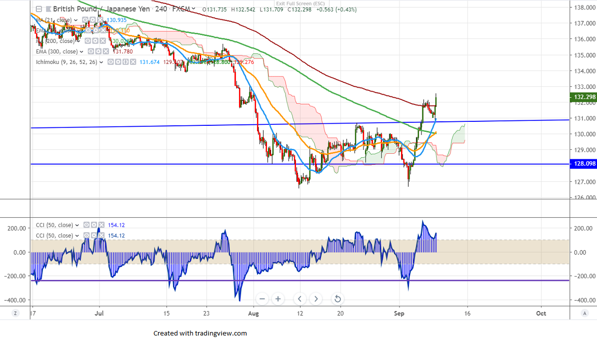597x341 pixels.
Task: Remove the EMA (300, close) indicator
Action: pyautogui.click(x=106, y=51)
